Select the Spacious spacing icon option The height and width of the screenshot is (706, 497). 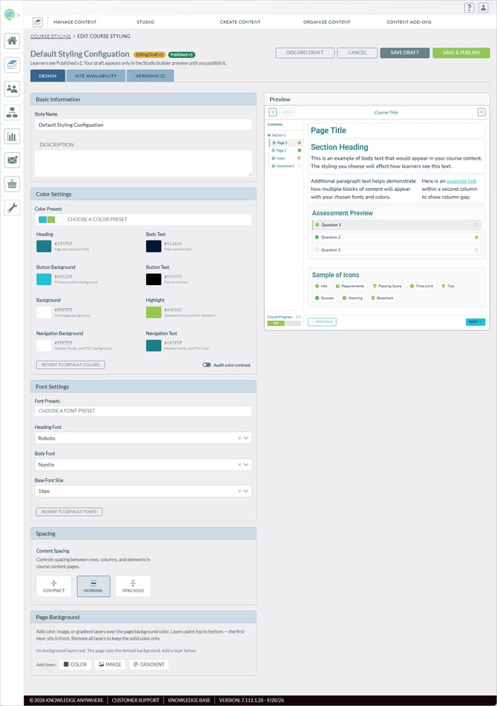click(133, 586)
